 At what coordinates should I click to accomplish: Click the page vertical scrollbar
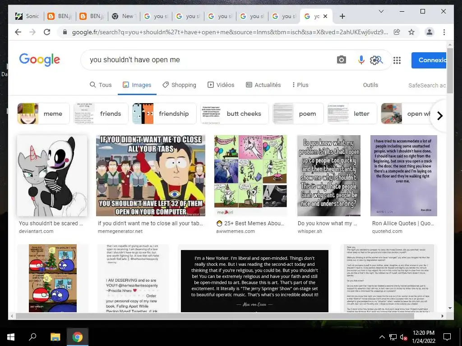(x=450, y=71)
